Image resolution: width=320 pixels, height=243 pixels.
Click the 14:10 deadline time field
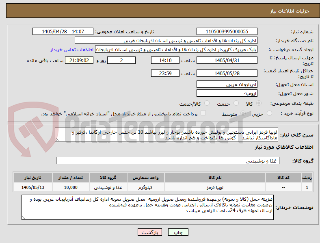165,60
